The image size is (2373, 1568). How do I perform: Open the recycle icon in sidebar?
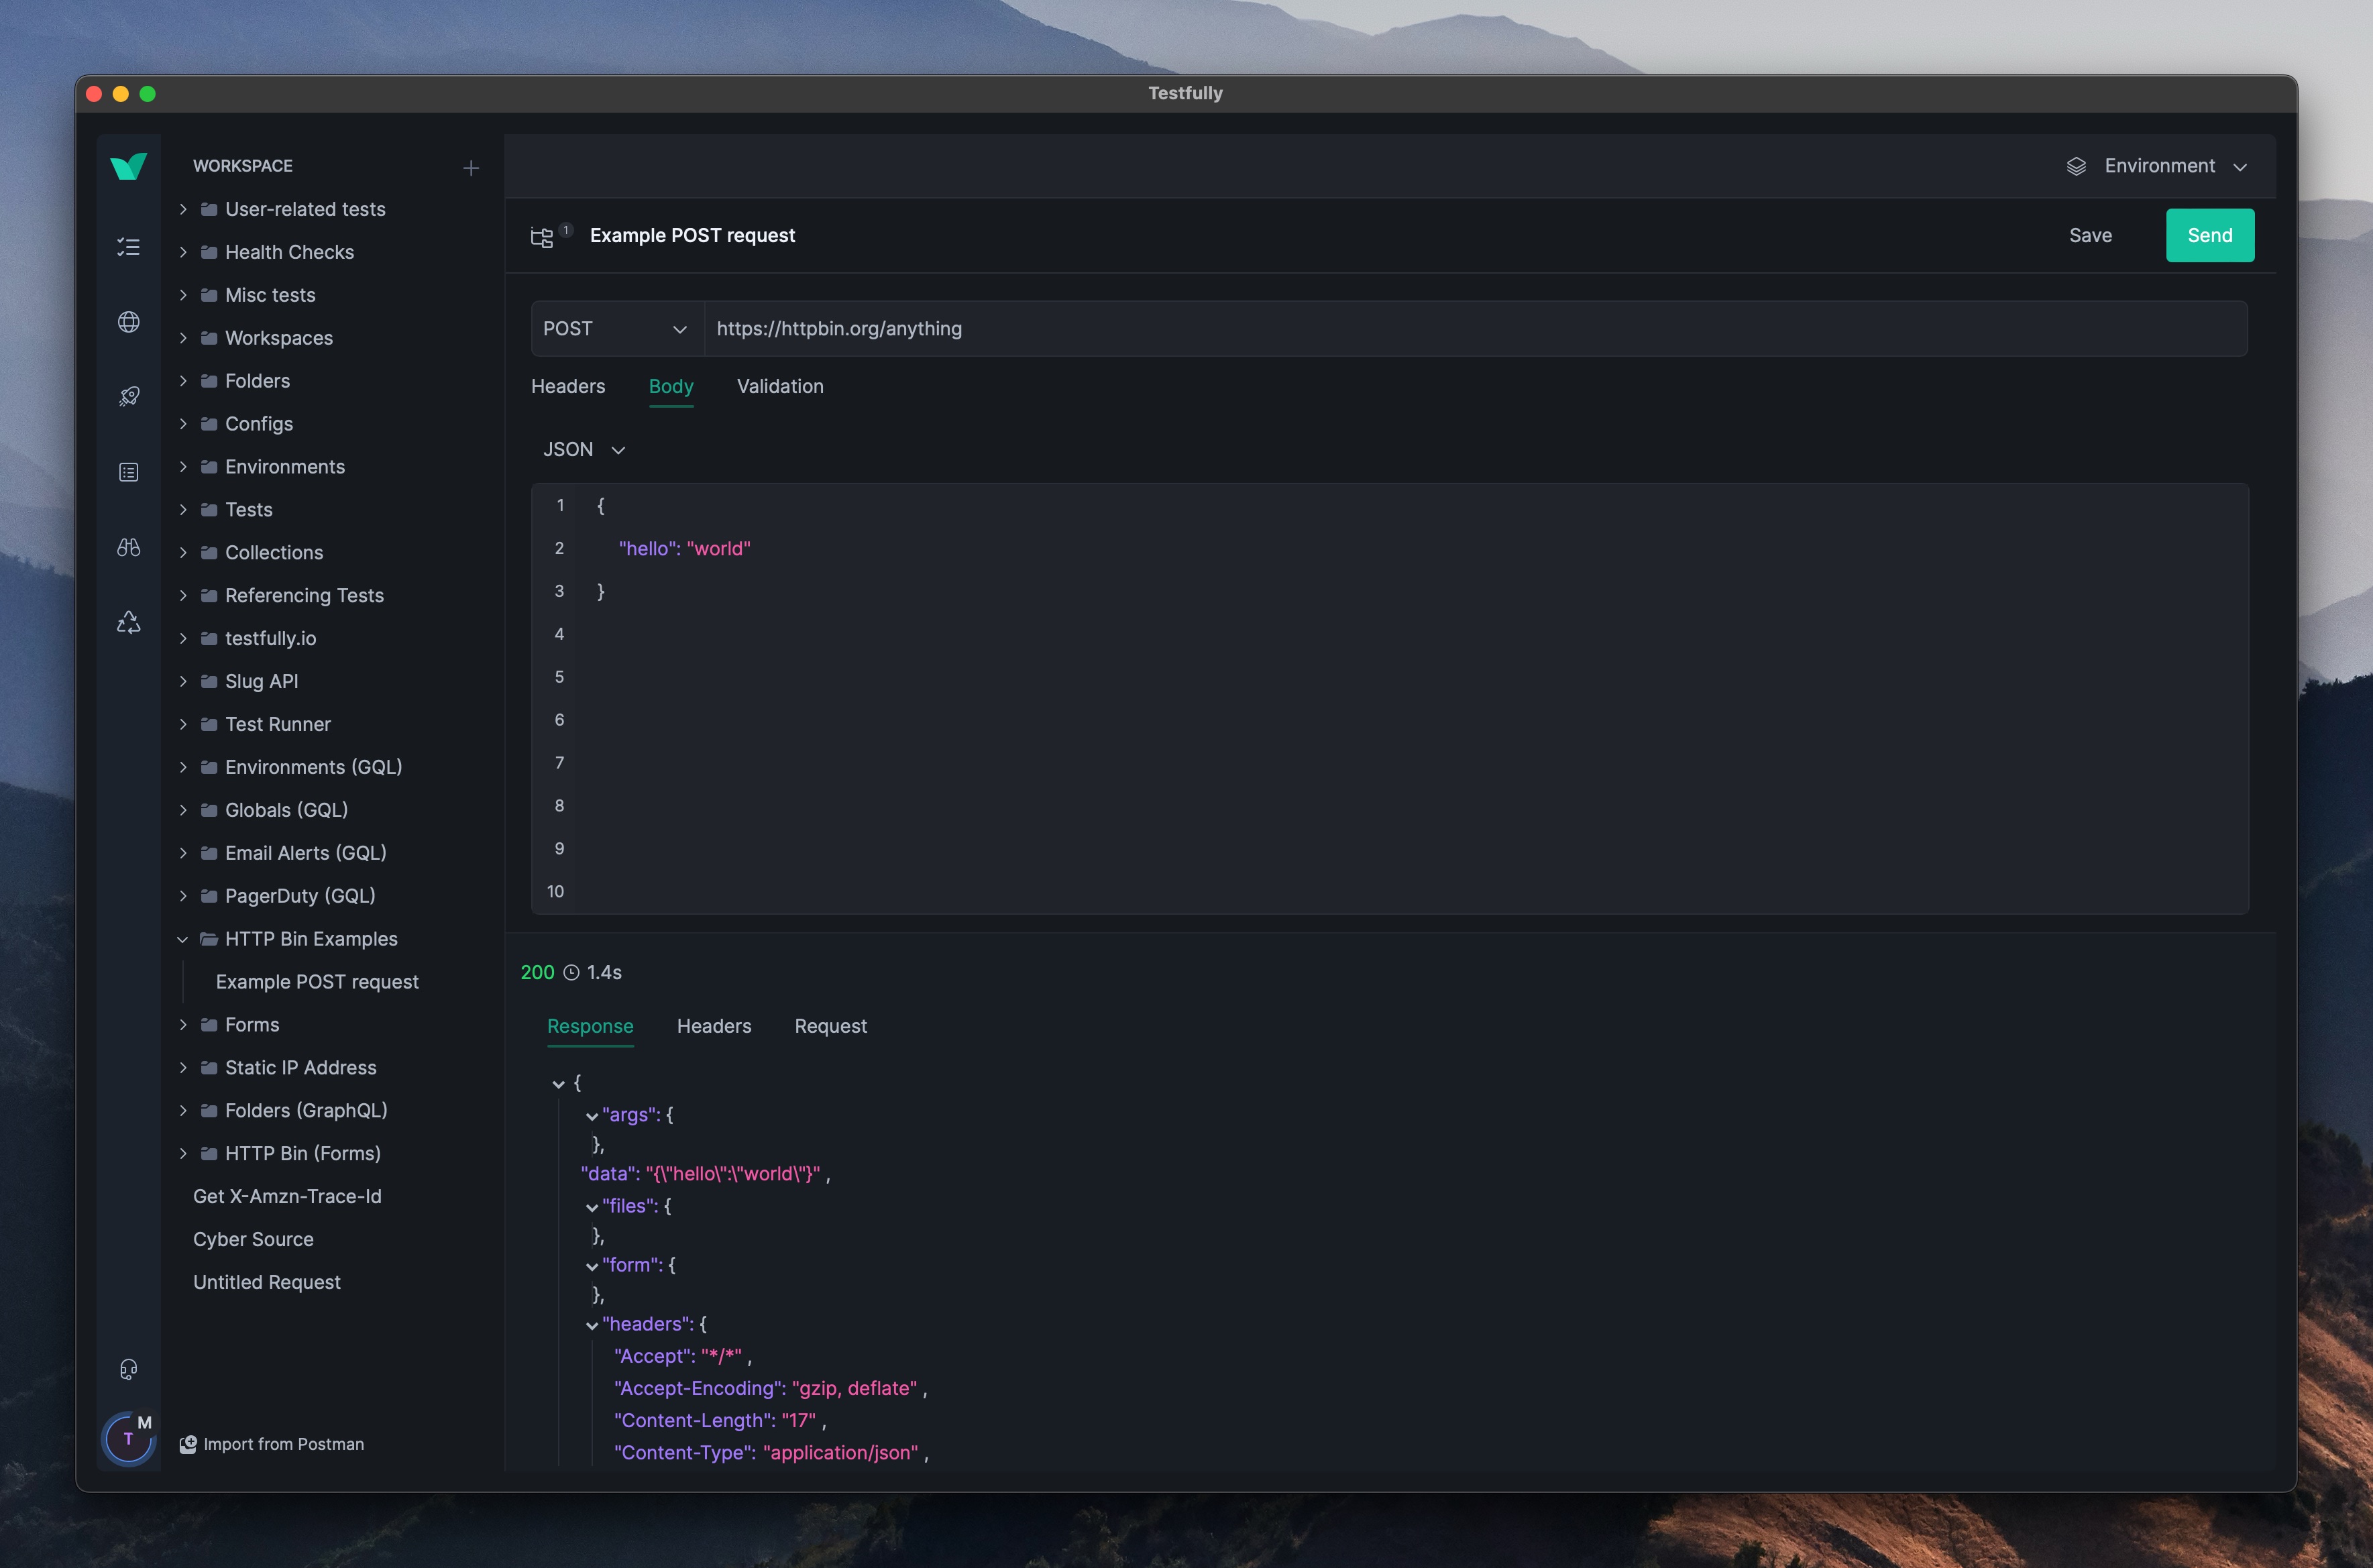click(128, 622)
